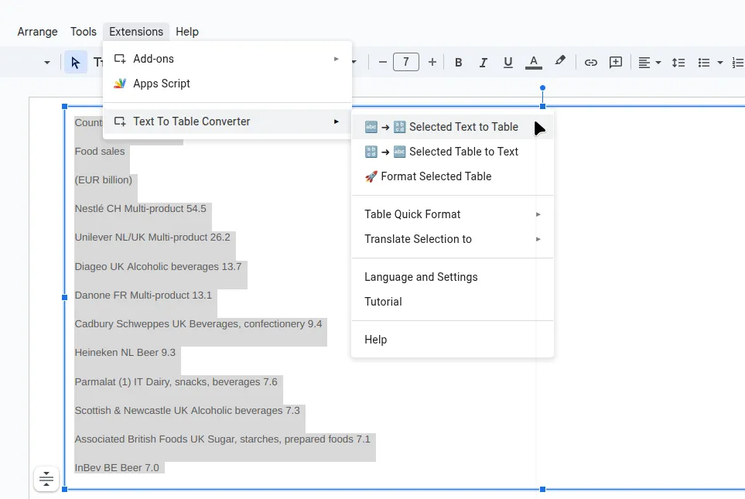The image size is (745, 499).
Task: Click the font size input field
Action: pyautogui.click(x=406, y=62)
